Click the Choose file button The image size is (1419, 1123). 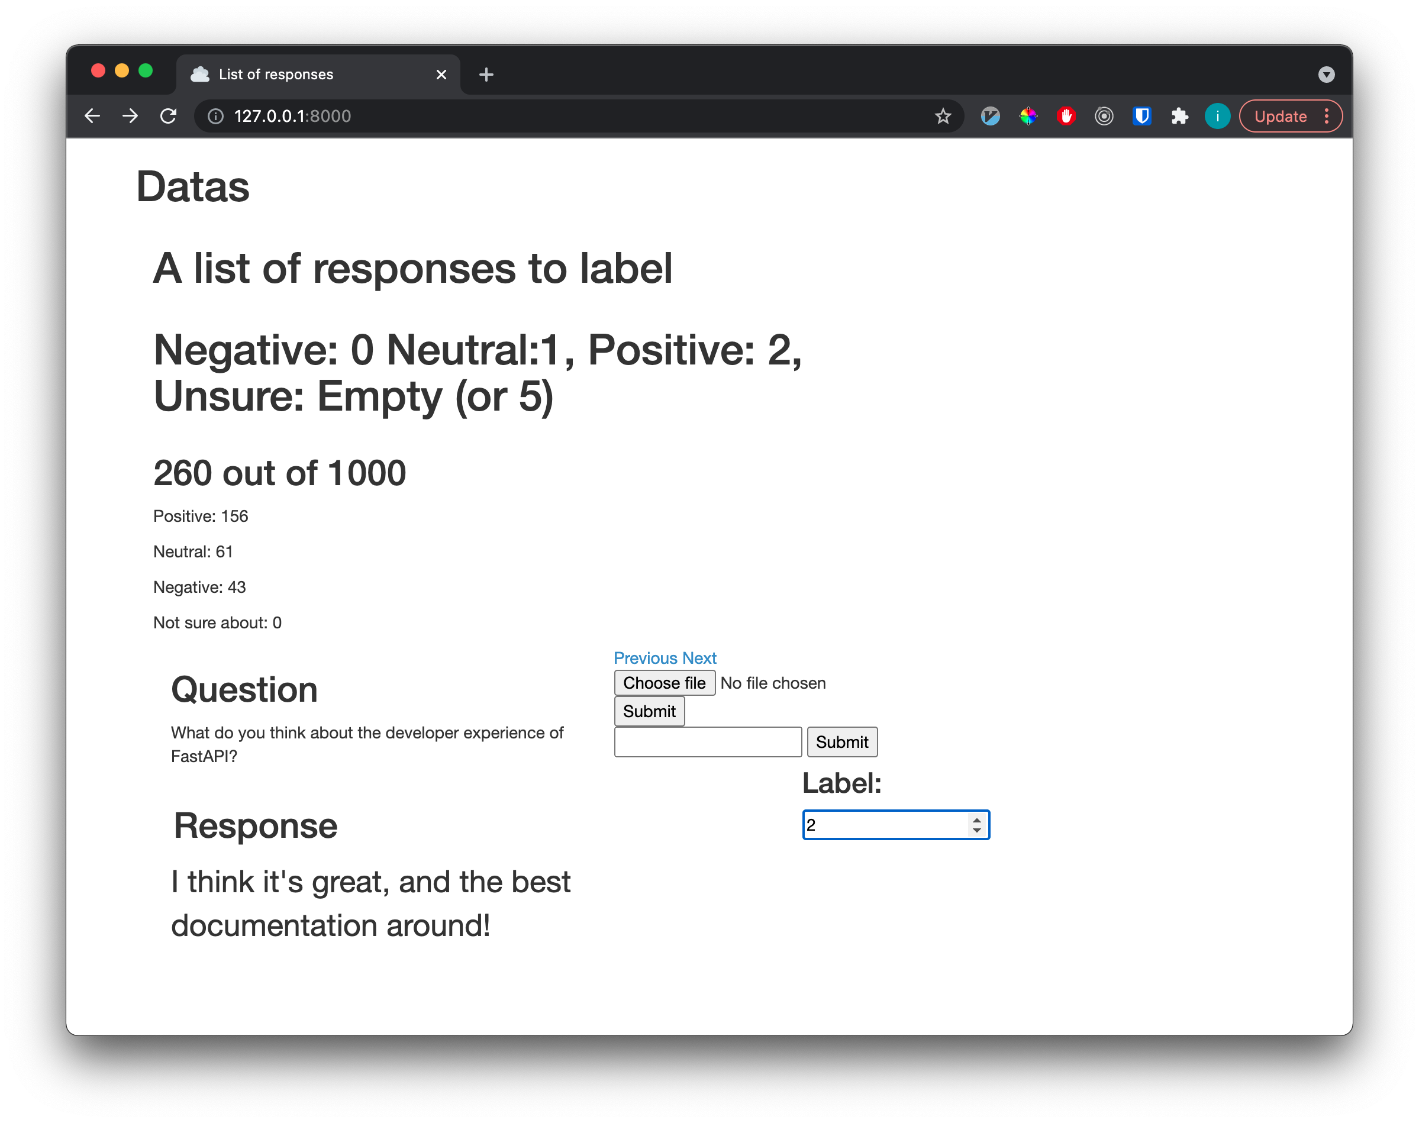tap(664, 683)
